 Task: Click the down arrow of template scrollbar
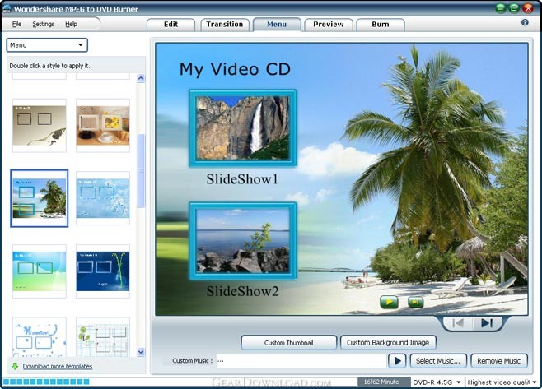click(x=141, y=352)
